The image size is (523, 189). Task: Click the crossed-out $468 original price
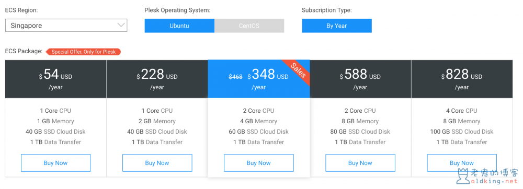(x=235, y=77)
